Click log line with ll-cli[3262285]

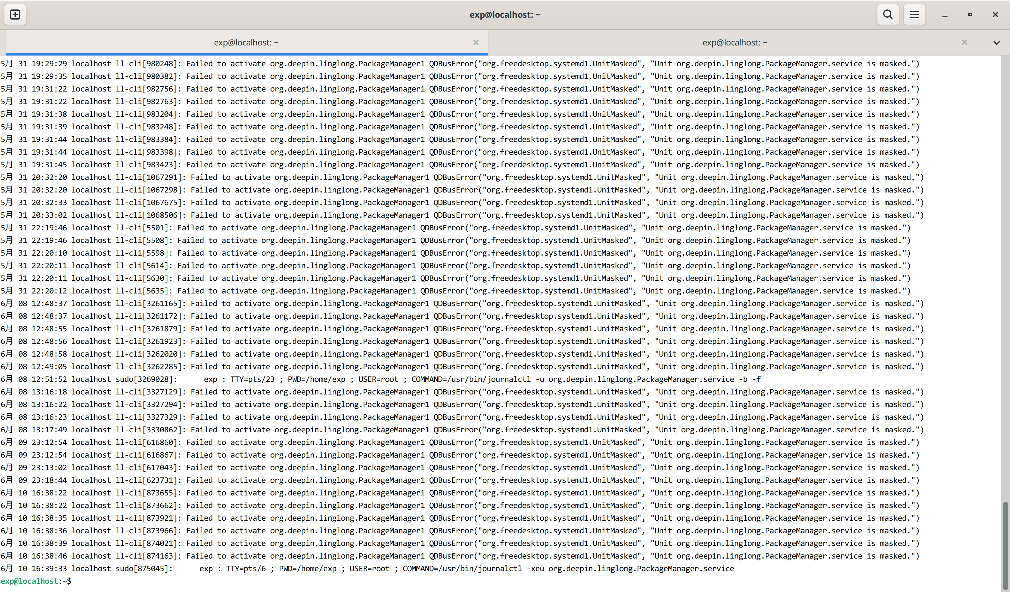[x=462, y=367]
